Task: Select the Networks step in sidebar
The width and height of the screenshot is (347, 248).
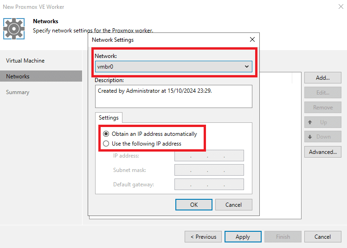Action: [x=41, y=76]
